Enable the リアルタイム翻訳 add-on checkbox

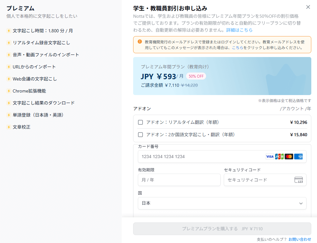pos(140,122)
